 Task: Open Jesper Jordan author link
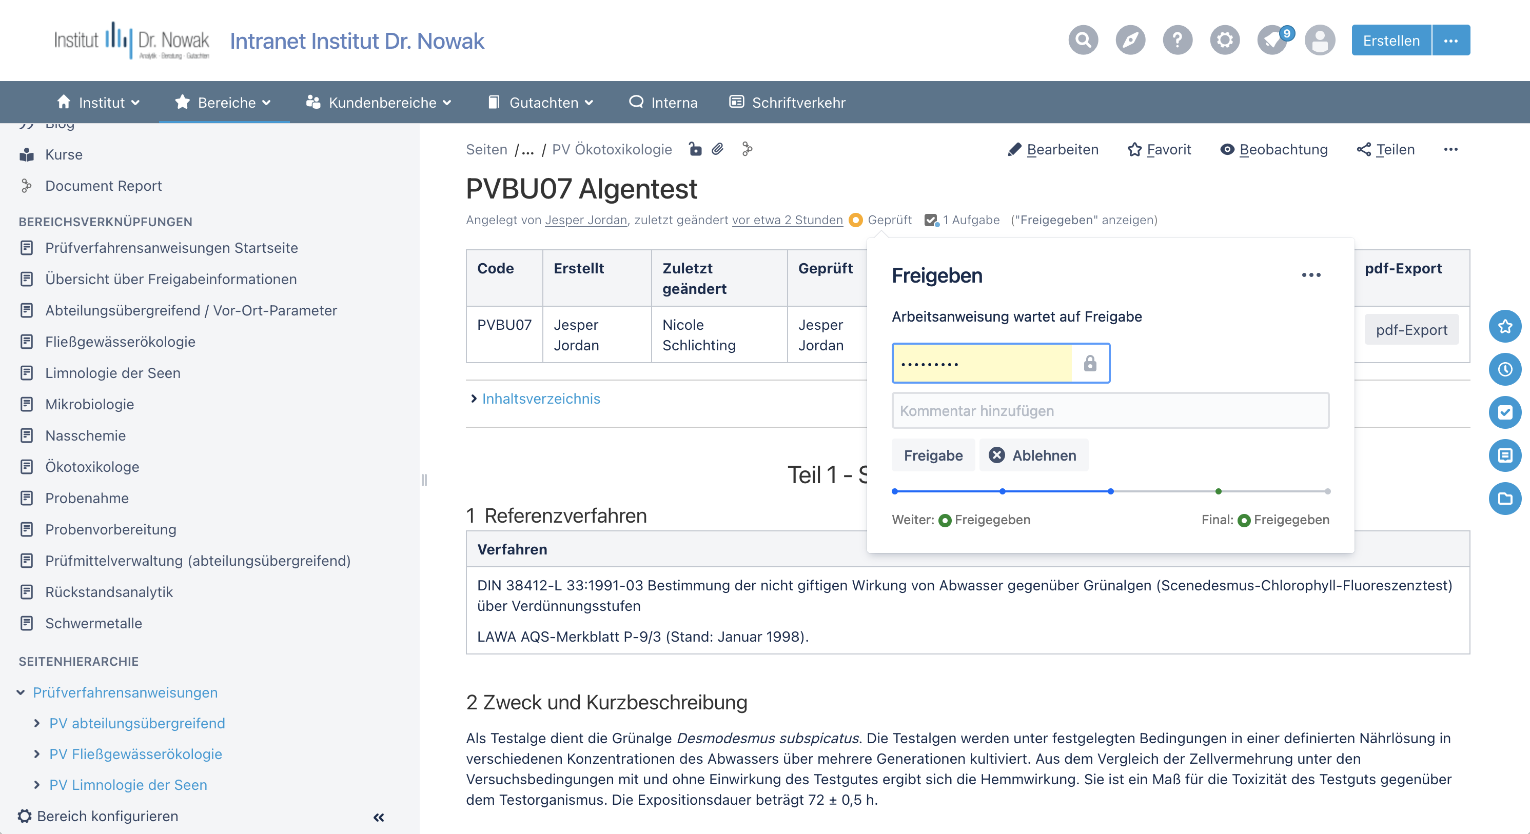pos(585,220)
